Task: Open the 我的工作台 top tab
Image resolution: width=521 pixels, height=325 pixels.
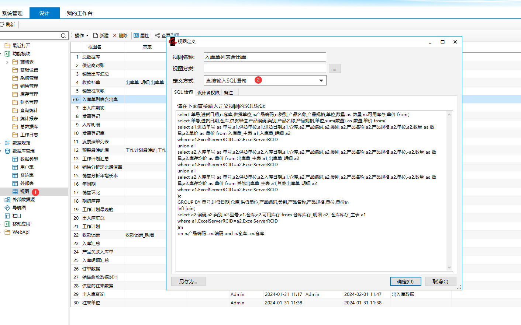Action: tap(79, 13)
